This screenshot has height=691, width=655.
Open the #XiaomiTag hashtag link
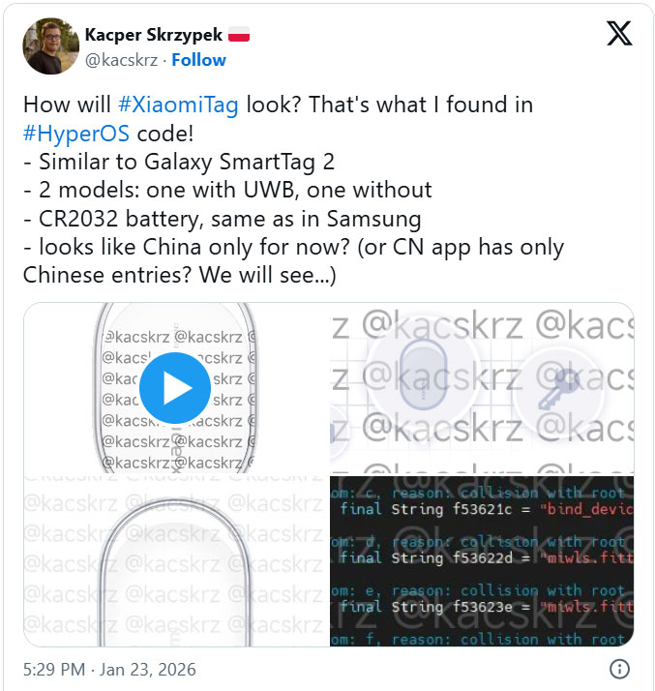(178, 105)
